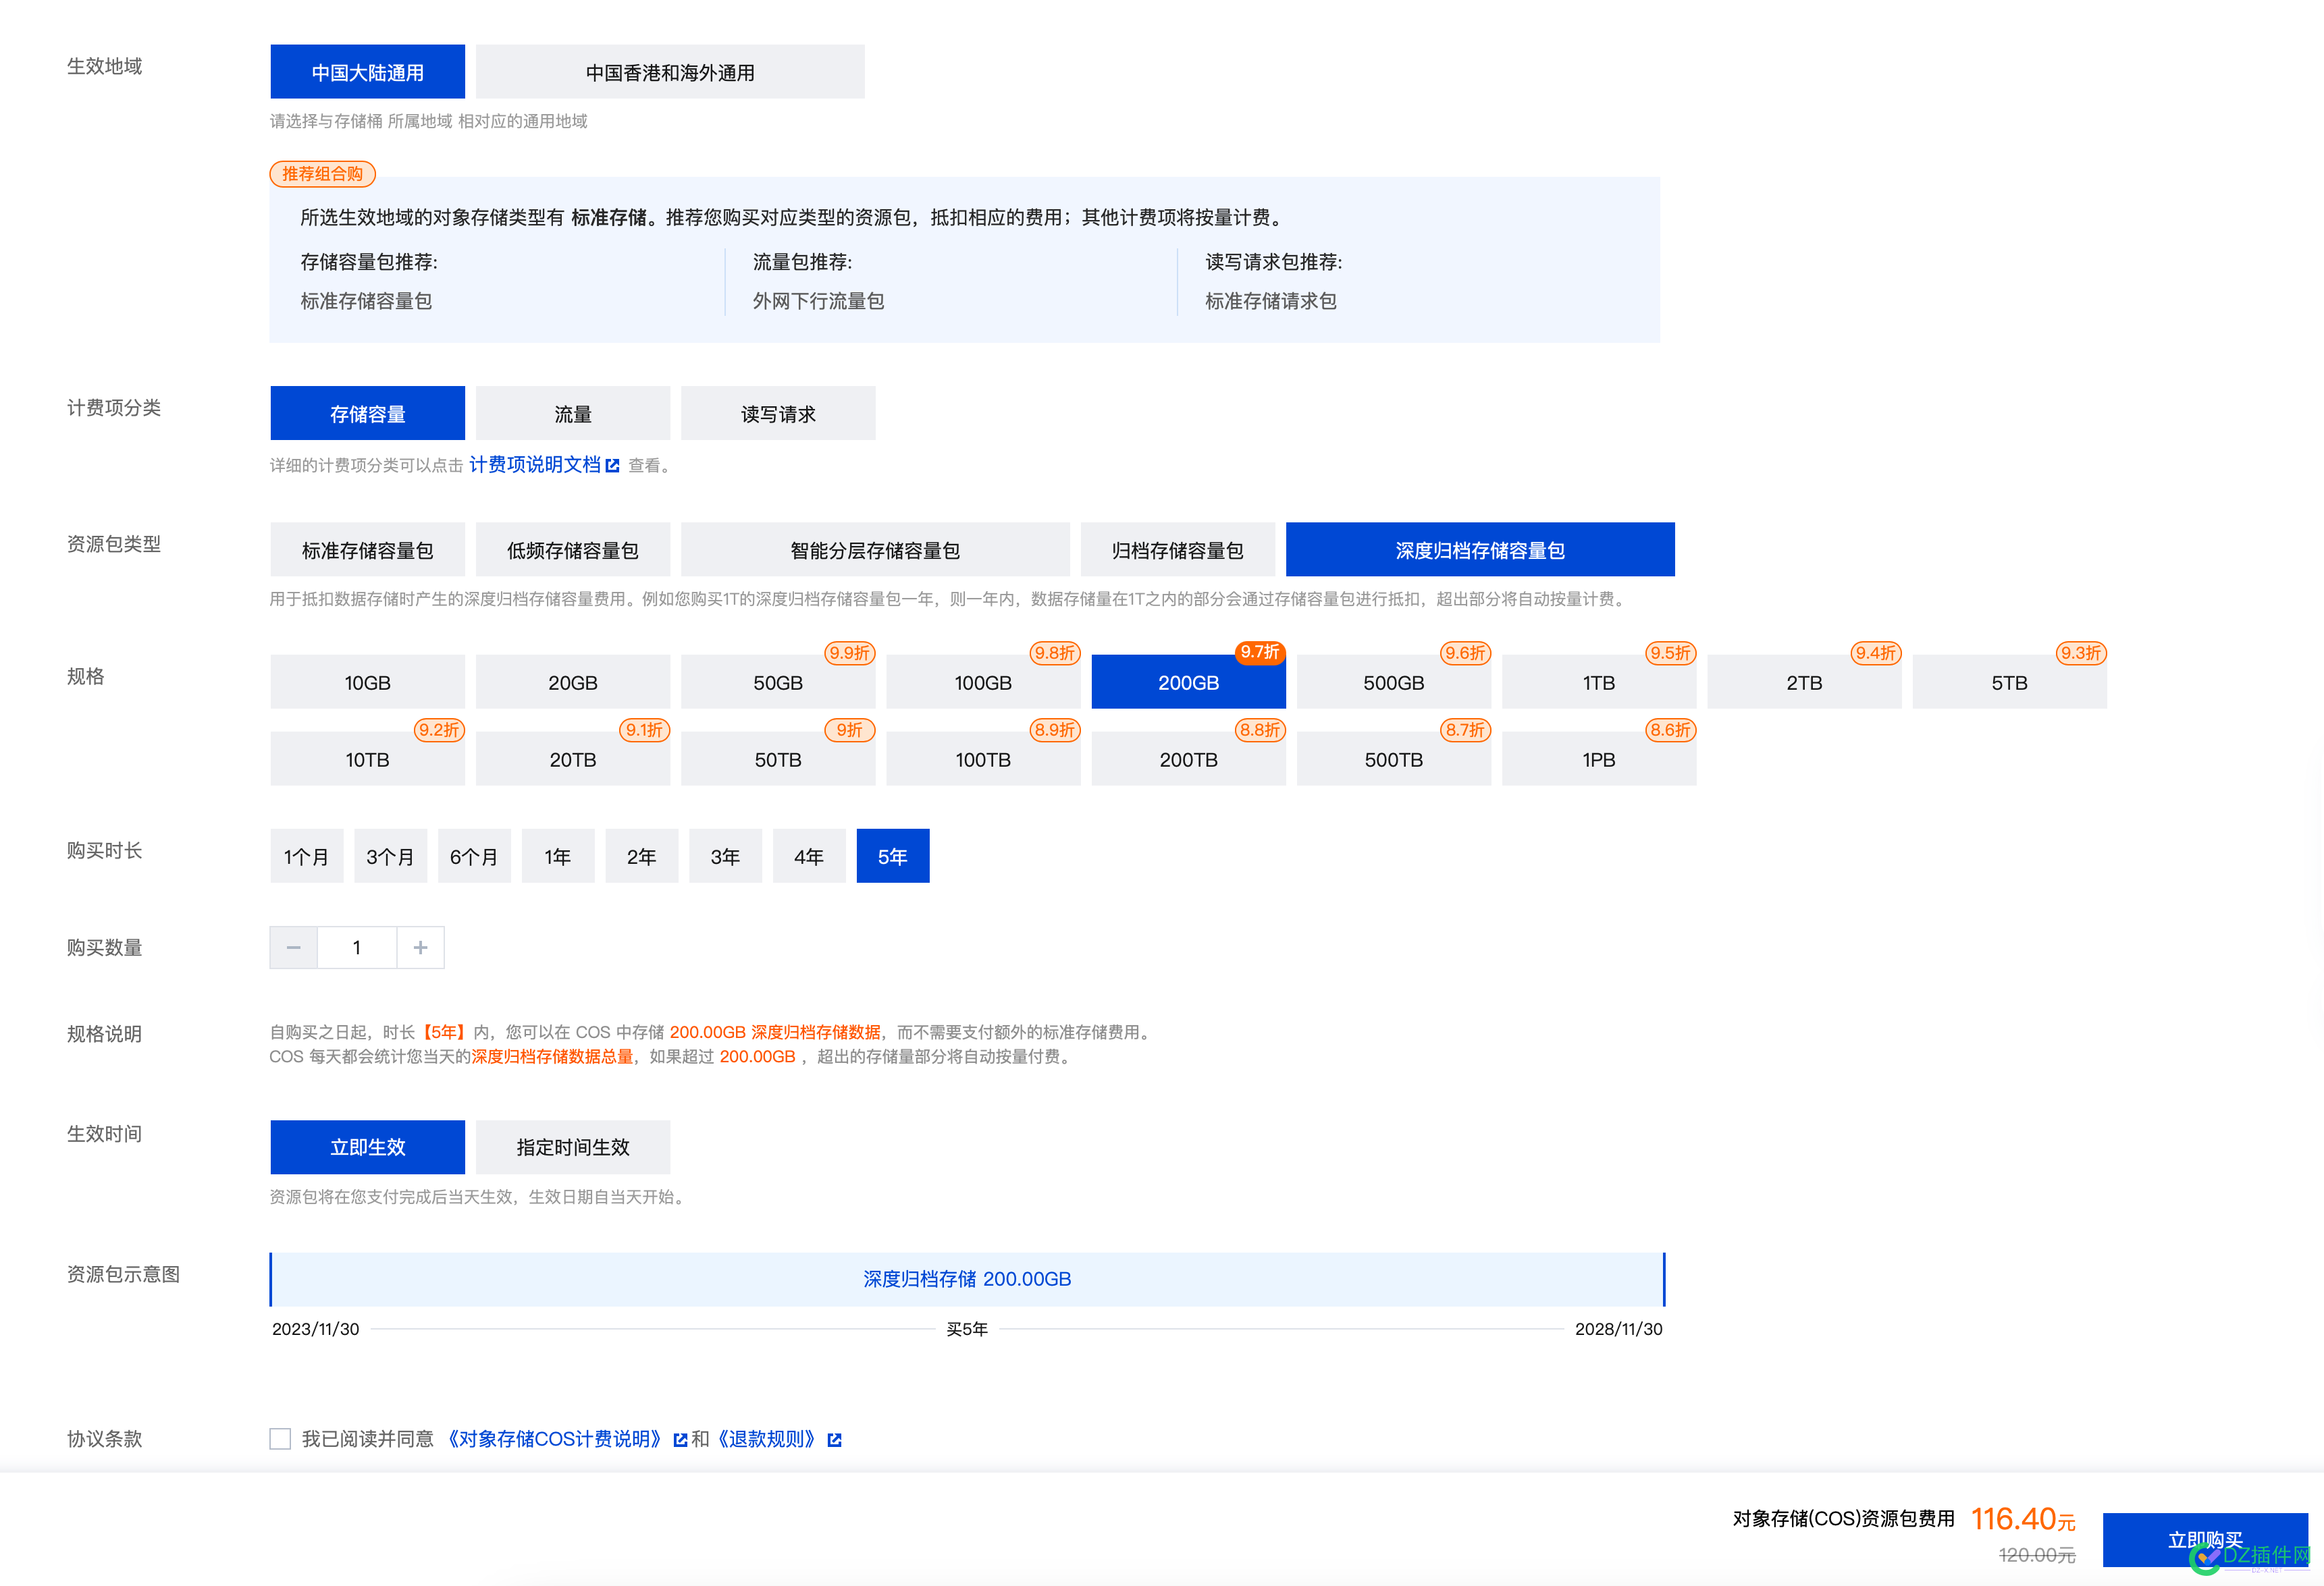Select the 500GB specification
The image size is (2324, 1586).
[x=1394, y=682]
